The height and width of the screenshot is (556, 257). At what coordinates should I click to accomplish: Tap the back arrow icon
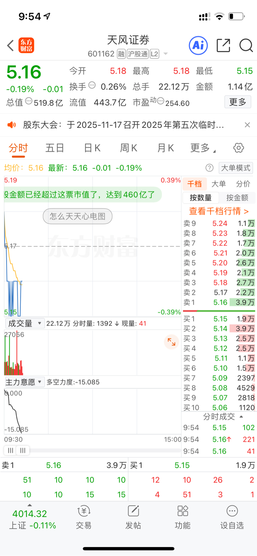coord(10,45)
